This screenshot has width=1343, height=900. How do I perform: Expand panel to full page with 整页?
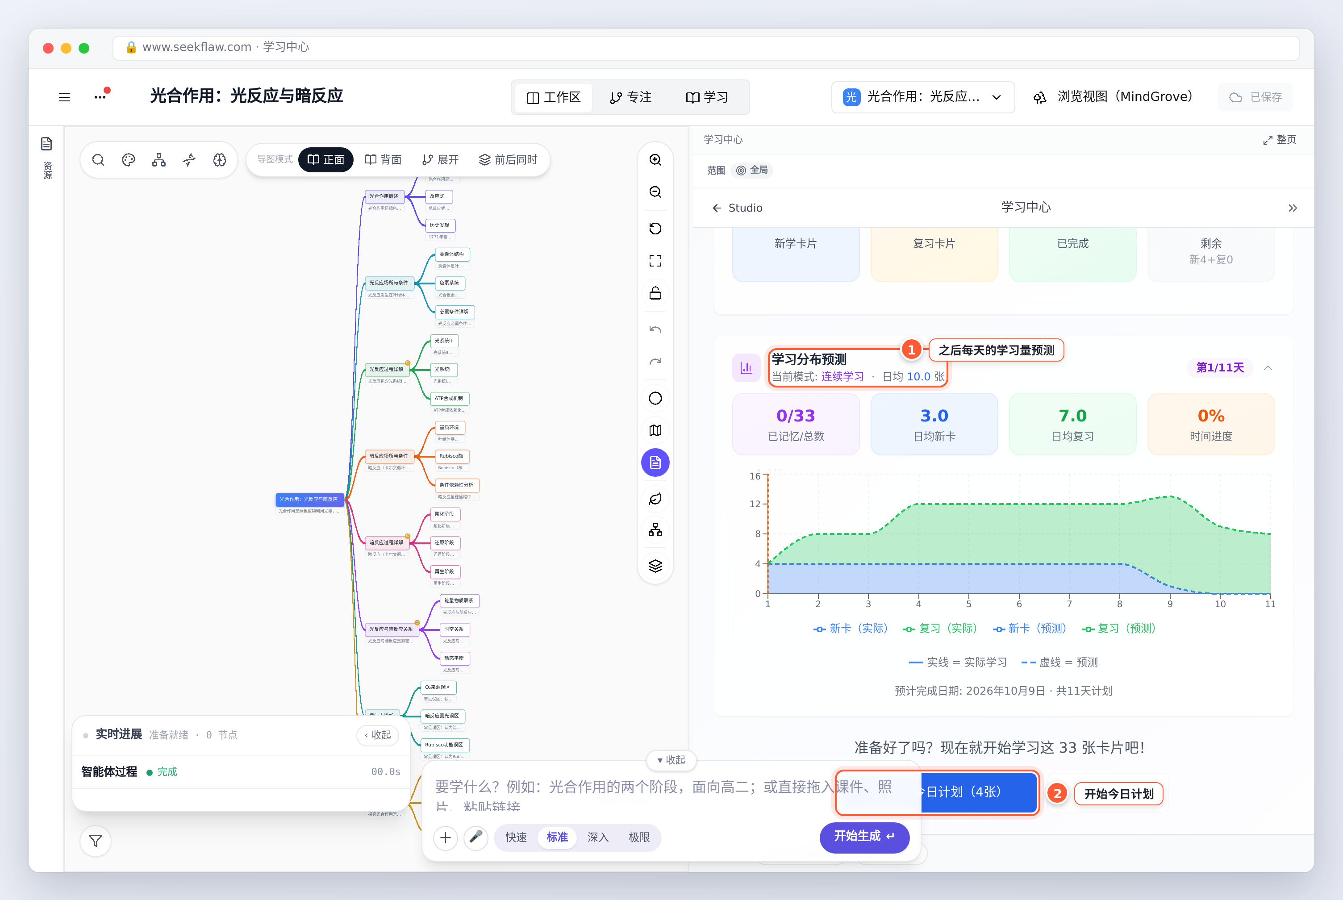(x=1280, y=139)
